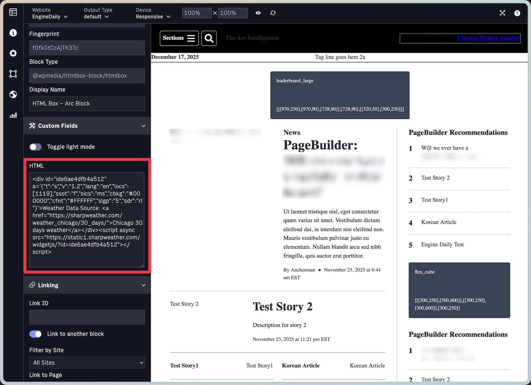Click the globe icon in left sidebar
The width and height of the screenshot is (531, 385).
(x=13, y=94)
